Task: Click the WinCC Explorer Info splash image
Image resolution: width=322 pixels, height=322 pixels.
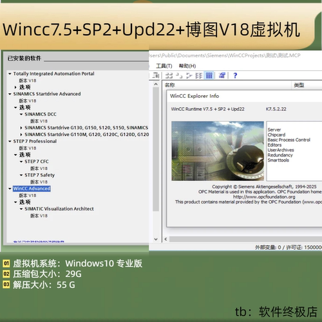Action: point(218,151)
